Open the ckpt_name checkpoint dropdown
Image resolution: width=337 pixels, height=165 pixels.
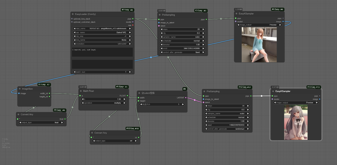tap(102, 28)
